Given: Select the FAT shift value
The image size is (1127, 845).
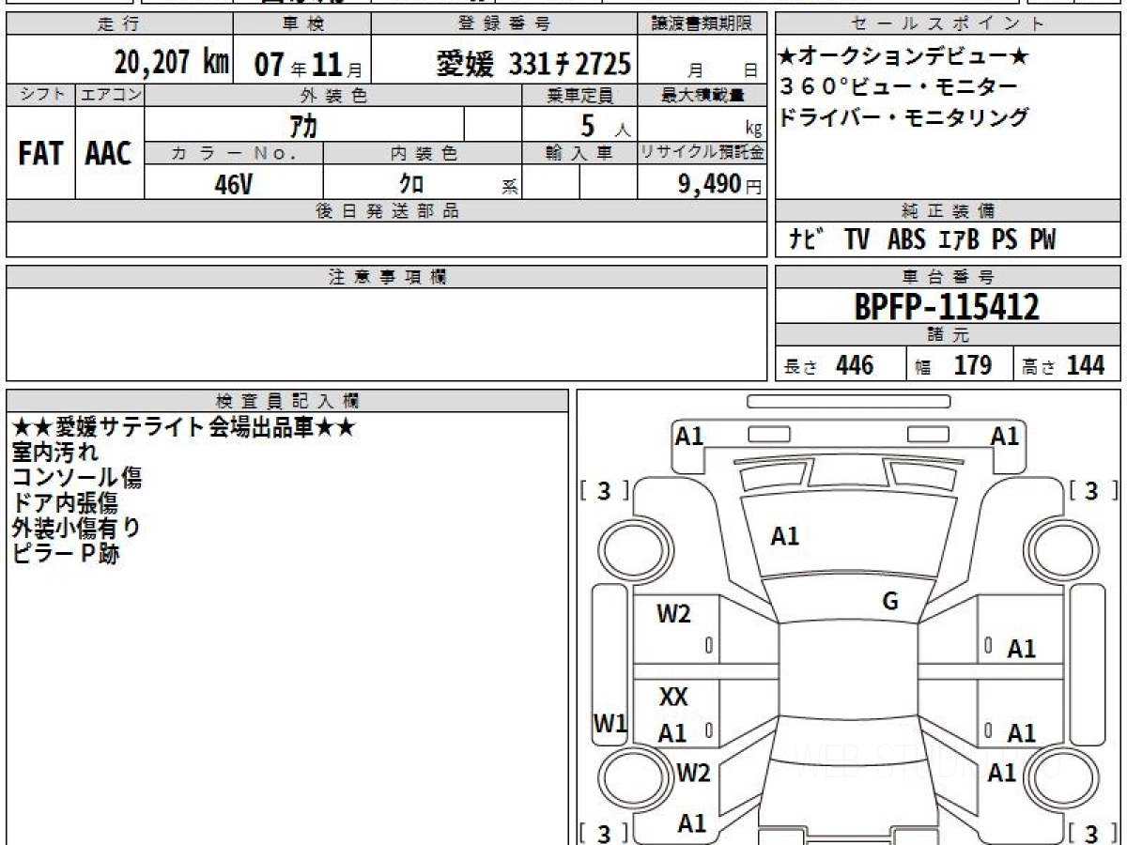Looking at the screenshot, I should [x=40, y=153].
